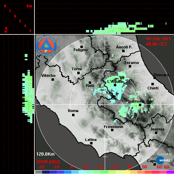
Task: Click the radar center crosshair
Action: click(x=105, y=104)
